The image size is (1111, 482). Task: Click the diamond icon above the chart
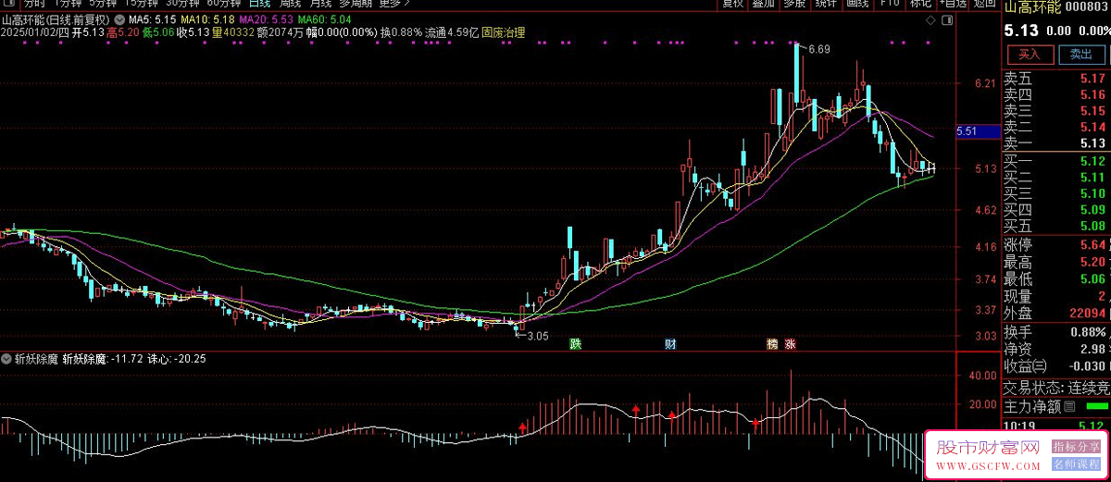931,19
